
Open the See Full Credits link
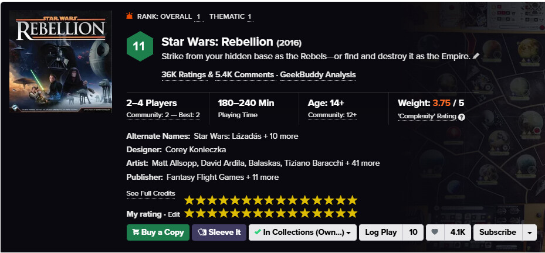(151, 194)
